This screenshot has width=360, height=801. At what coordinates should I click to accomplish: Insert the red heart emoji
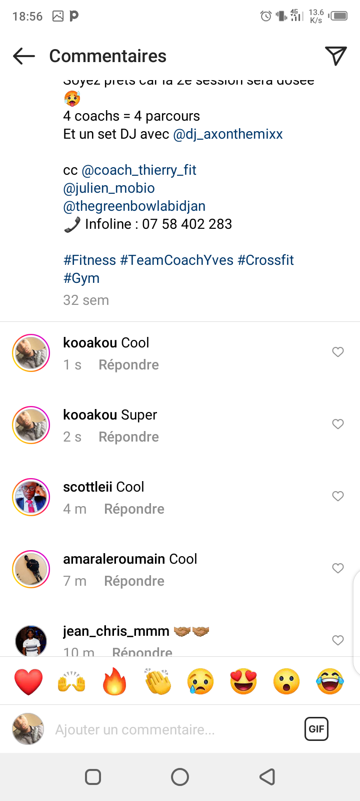click(28, 681)
